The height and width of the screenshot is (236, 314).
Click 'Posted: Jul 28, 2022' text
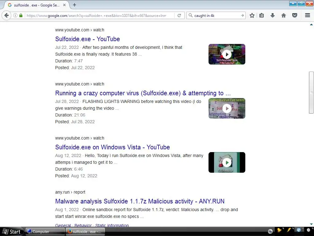point(75,122)
